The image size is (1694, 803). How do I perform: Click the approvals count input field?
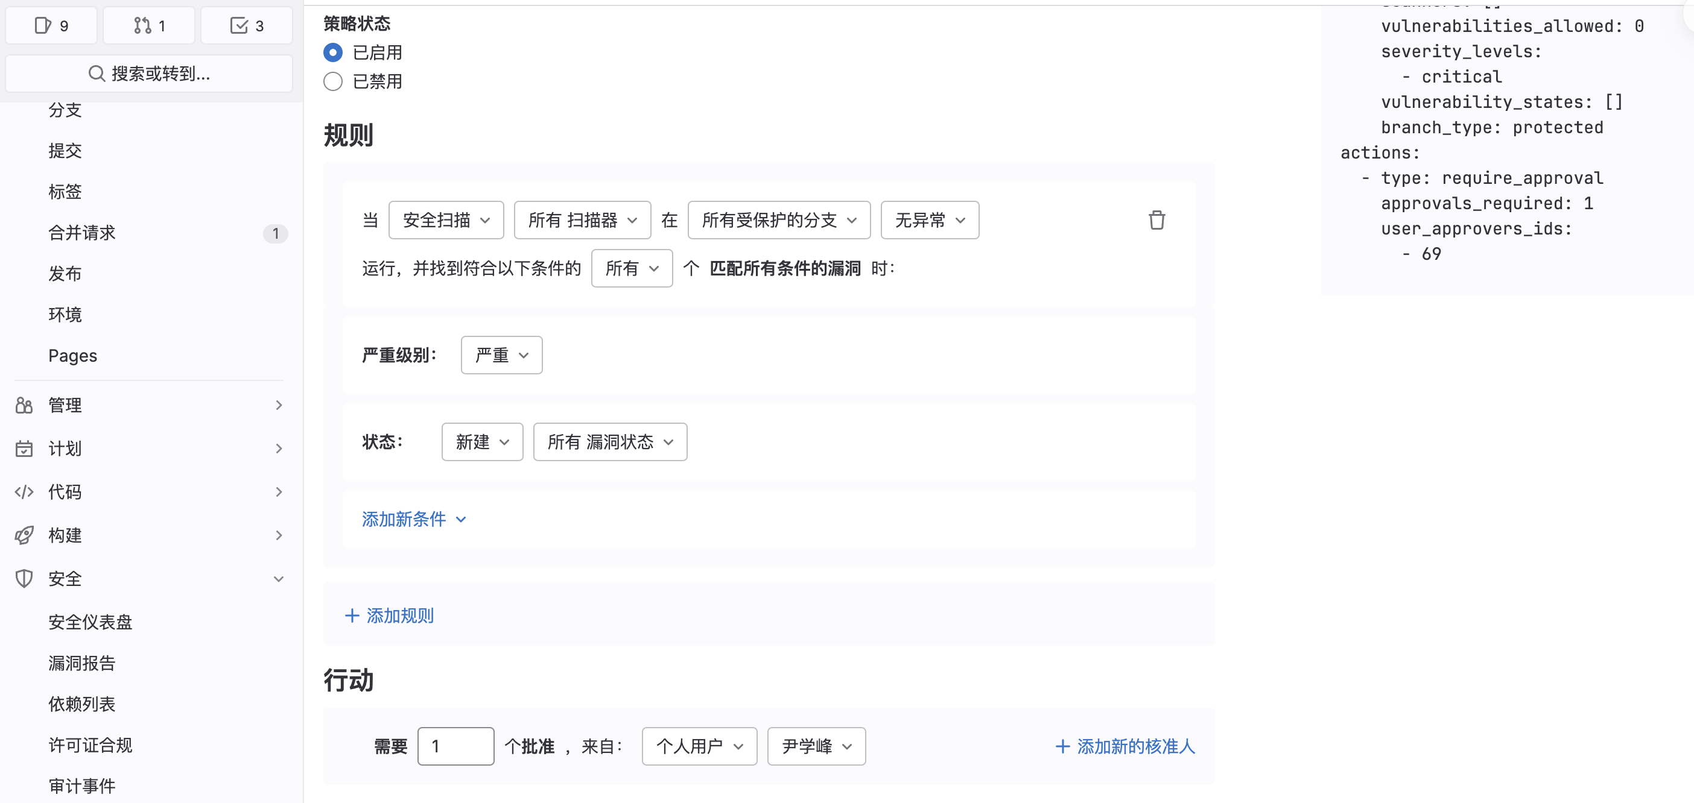tap(455, 746)
